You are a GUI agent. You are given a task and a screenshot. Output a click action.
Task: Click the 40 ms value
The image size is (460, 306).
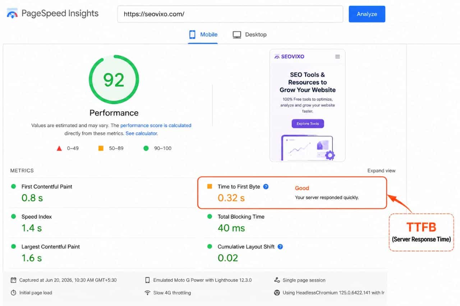click(231, 228)
